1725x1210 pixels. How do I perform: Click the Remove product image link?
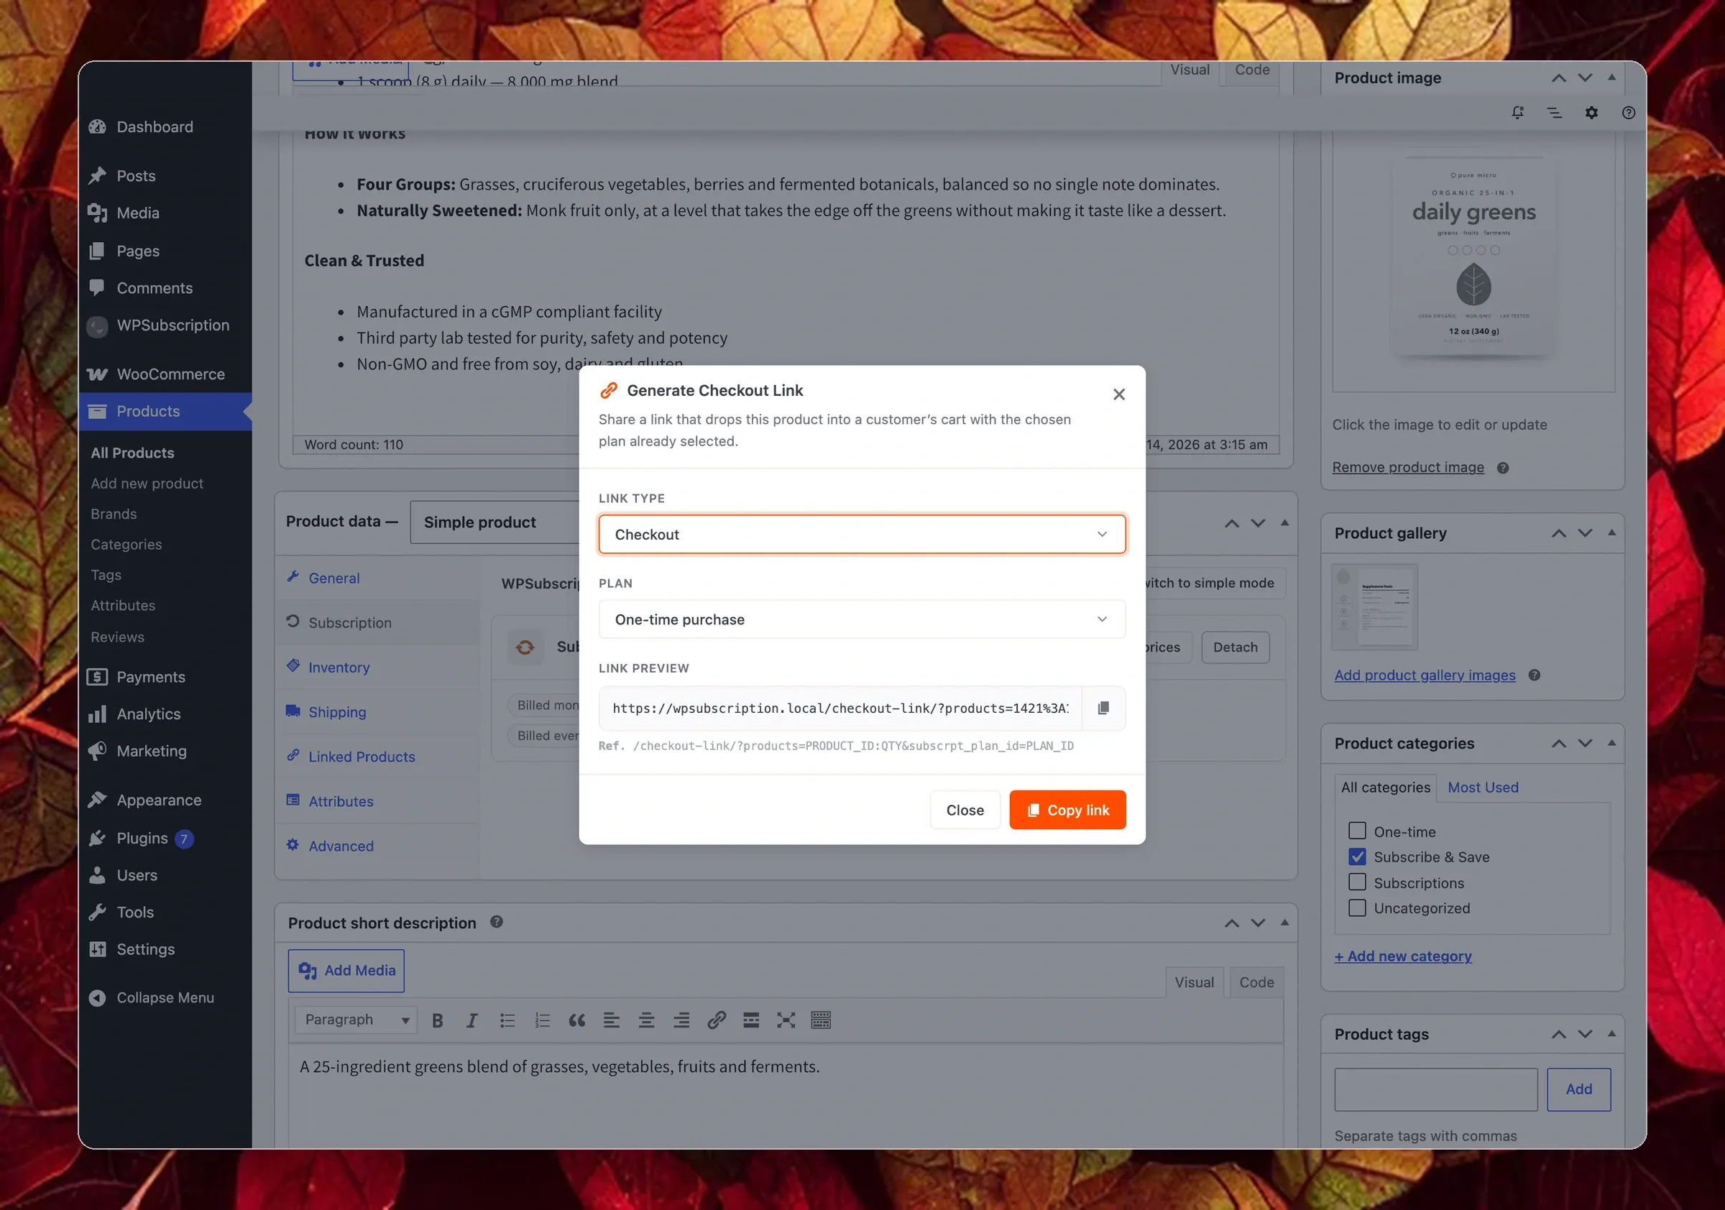point(1408,467)
